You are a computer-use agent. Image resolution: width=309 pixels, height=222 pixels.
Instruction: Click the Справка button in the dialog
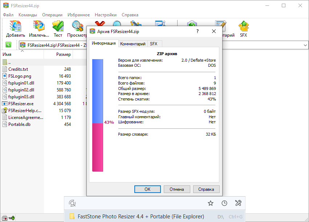[x=206, y=189]
